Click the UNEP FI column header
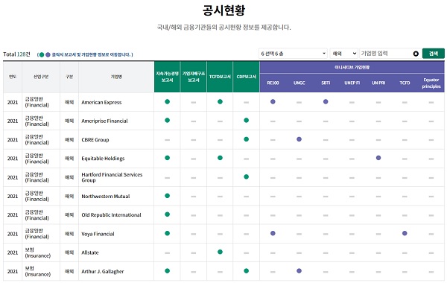447x283 pixels. 352,83
